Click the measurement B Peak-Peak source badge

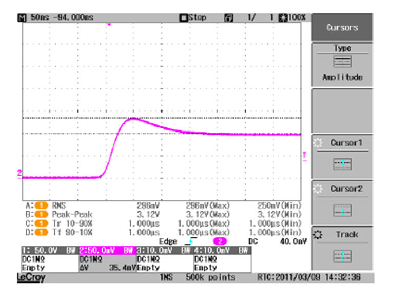coord(41,215)
